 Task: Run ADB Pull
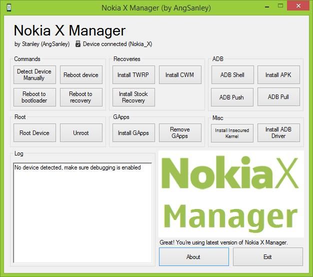[x=278, y=97]
